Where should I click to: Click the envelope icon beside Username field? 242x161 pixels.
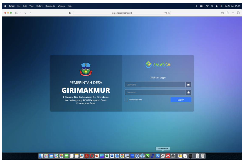[189, 84]
